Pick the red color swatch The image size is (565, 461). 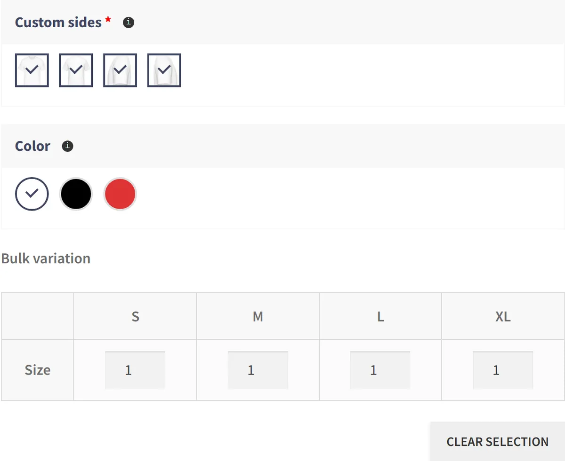[120, 194]
